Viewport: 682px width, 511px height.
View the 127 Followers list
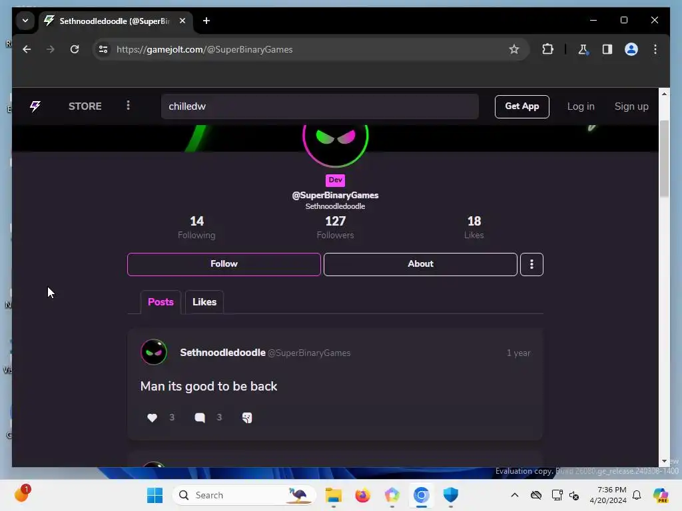point(336,228)
